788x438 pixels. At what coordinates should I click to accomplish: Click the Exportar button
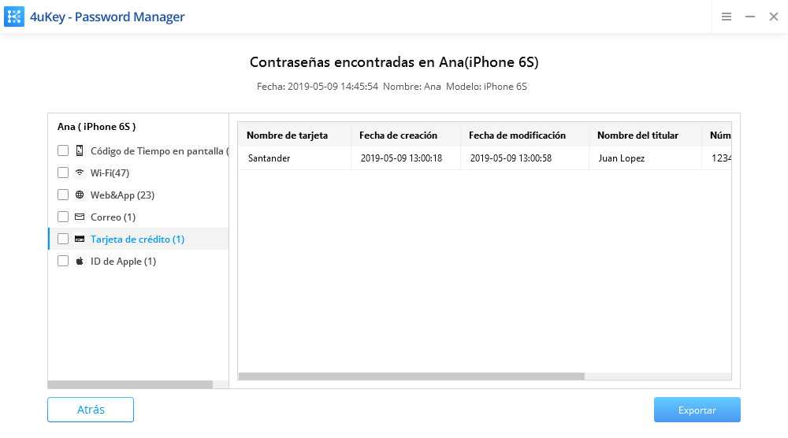tap(697, 410)
